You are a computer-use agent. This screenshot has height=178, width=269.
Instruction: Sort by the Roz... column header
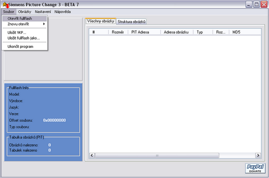pyautogui.click(x=221, y=32)
